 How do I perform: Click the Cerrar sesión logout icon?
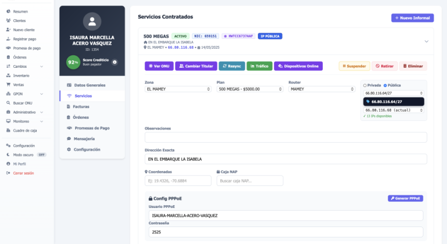click(x=8, y=173)
